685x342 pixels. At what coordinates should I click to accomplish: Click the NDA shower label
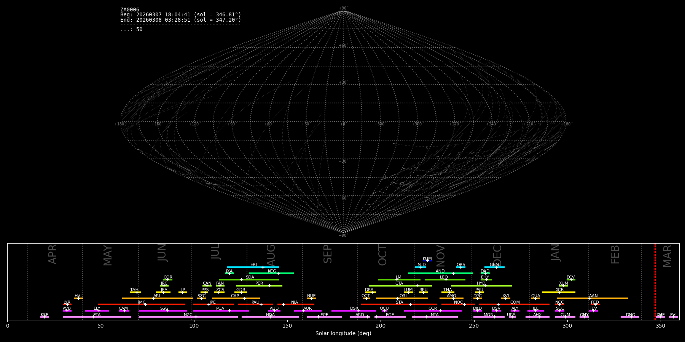(x=271, y=315)
